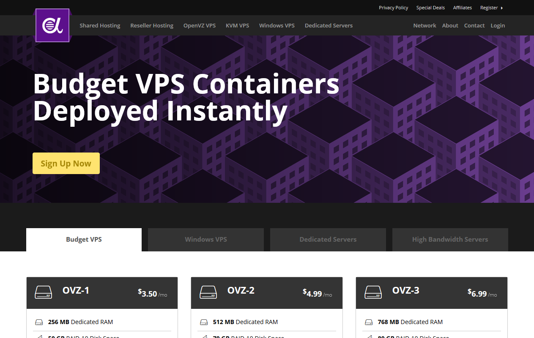
Task: Open the Privacy Policy link
Action: click(394, 8)
